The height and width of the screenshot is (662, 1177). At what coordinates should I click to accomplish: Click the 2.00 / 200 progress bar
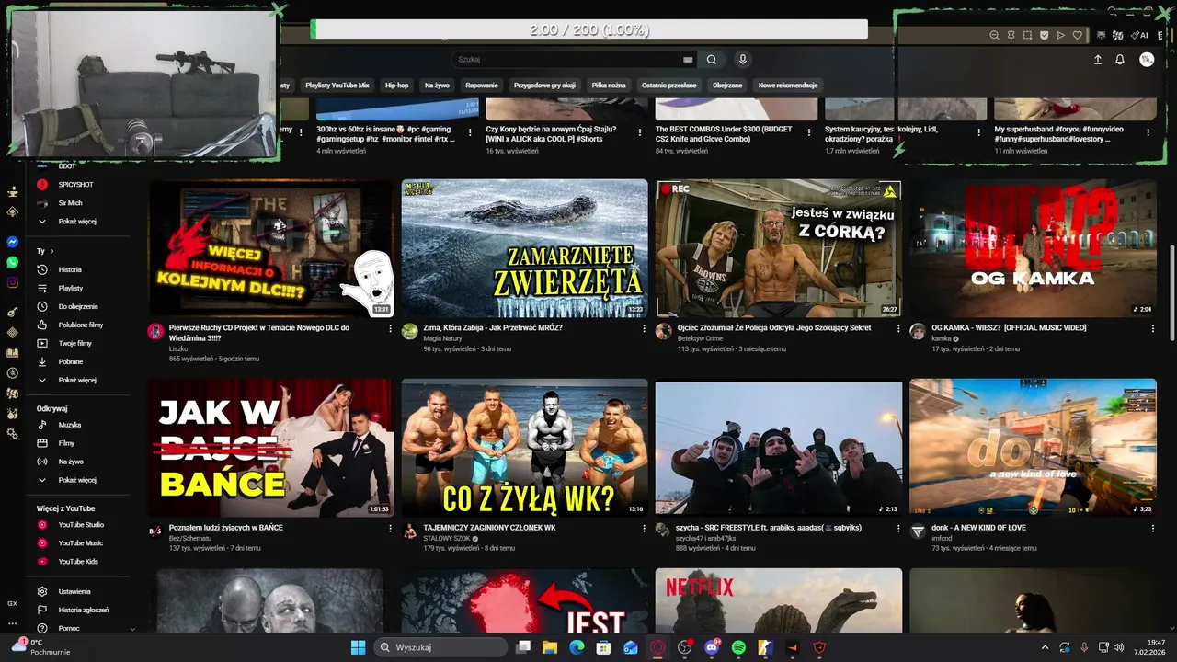coord(589,29)
